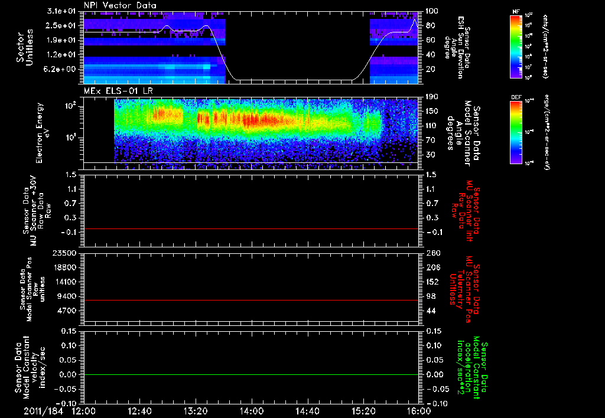Click the '150' scanner angle tick label

[432, 112]
